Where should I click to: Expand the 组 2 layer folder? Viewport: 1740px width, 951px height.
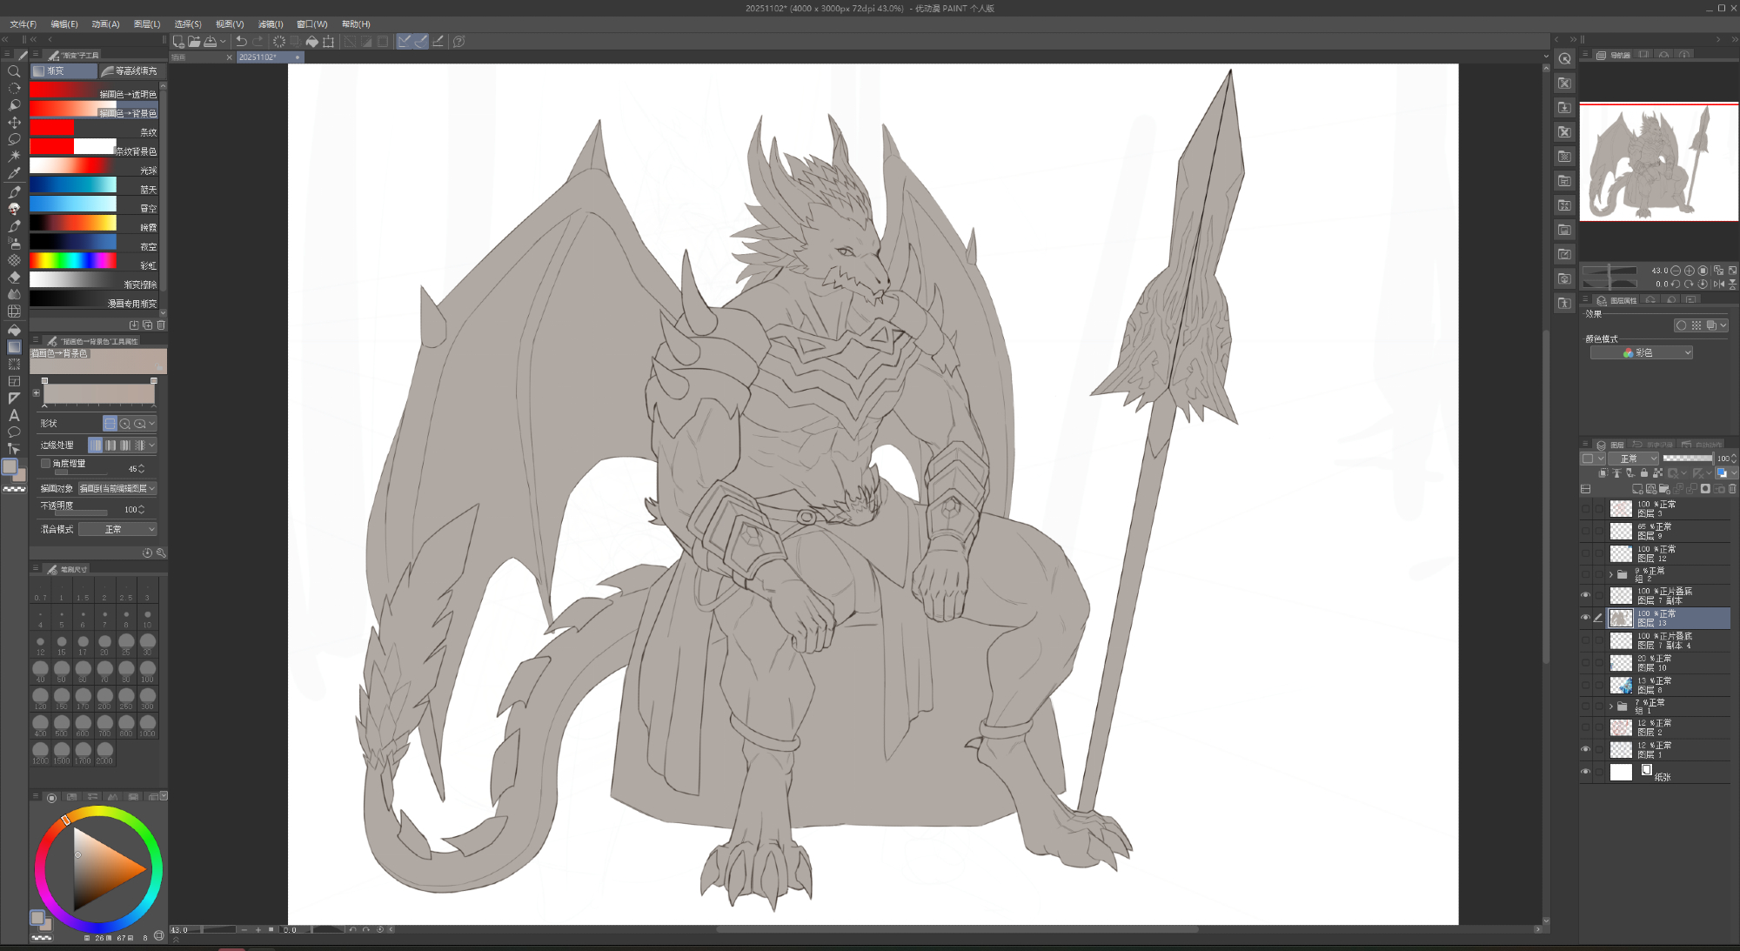(1610, 574)
